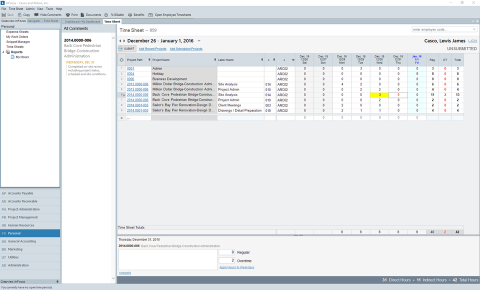Go to previous week arrow

(120, 40)
